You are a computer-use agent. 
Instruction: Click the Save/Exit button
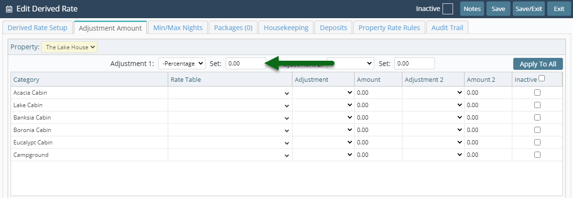pos(529,9)
